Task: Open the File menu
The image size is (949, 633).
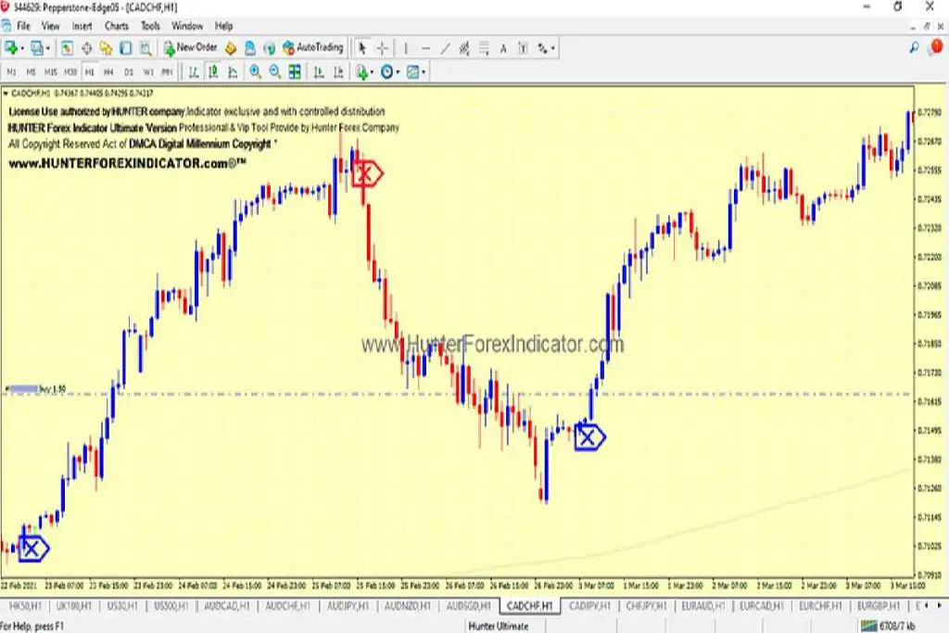Action: pyautogui.click(x=23, y=26)
